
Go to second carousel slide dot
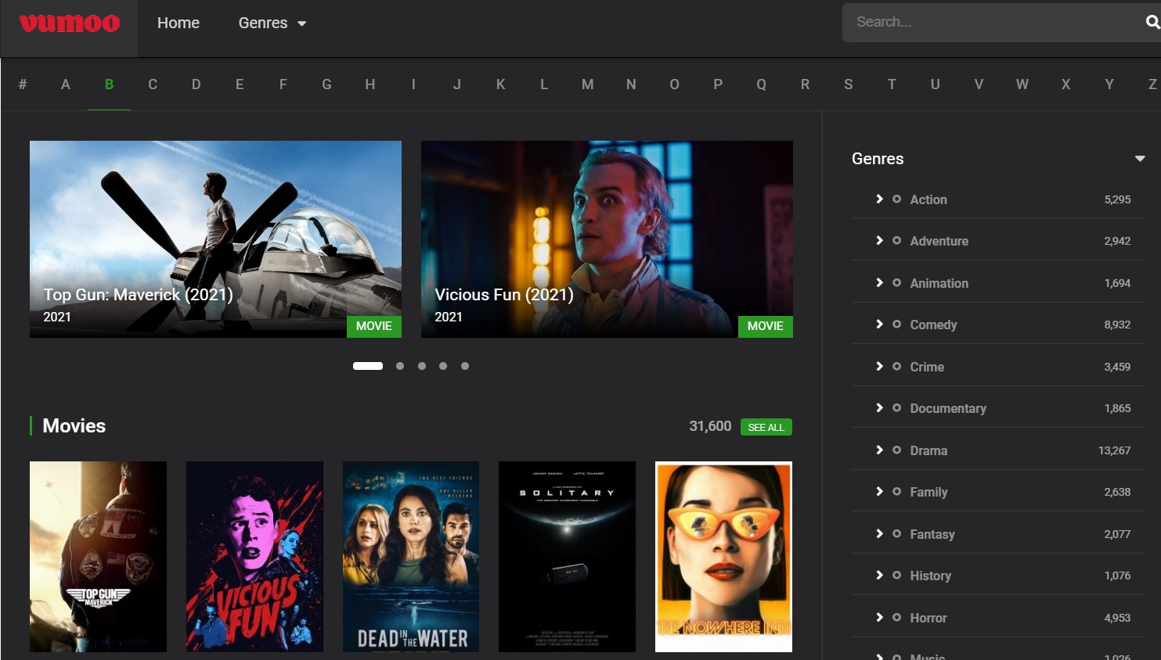400,366
